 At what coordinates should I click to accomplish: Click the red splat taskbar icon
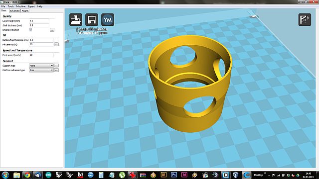click(x=132, y=175)
